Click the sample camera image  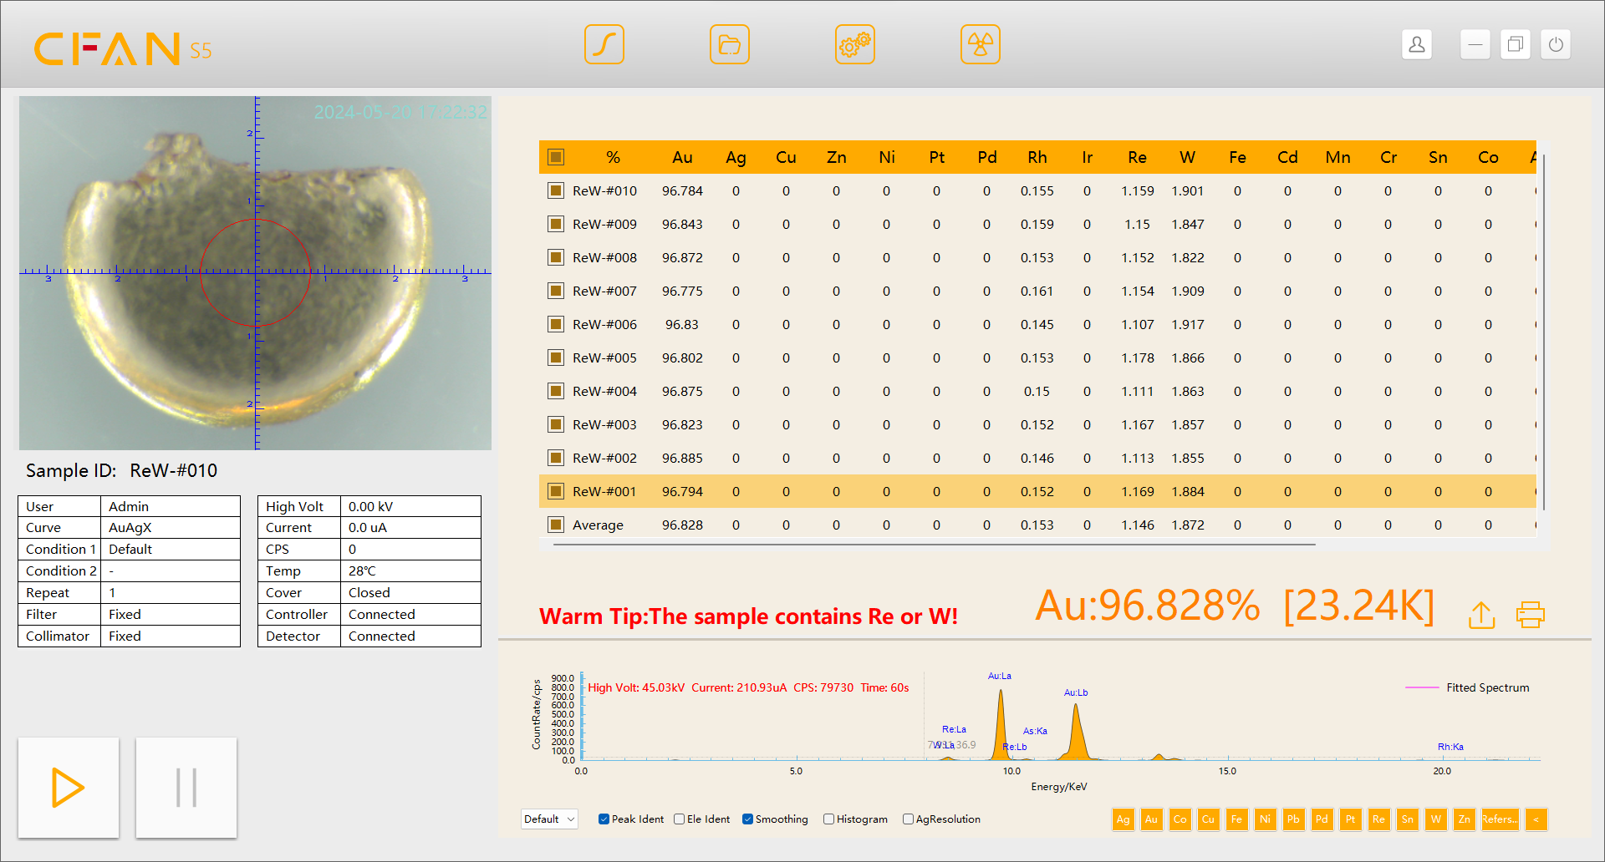(x=255, y=273)
